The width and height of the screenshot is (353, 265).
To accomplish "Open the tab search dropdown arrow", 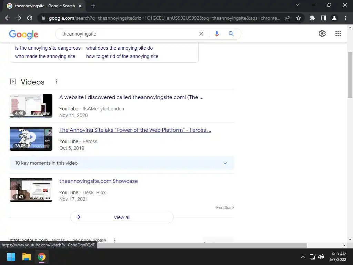I will tap(297, 5).
